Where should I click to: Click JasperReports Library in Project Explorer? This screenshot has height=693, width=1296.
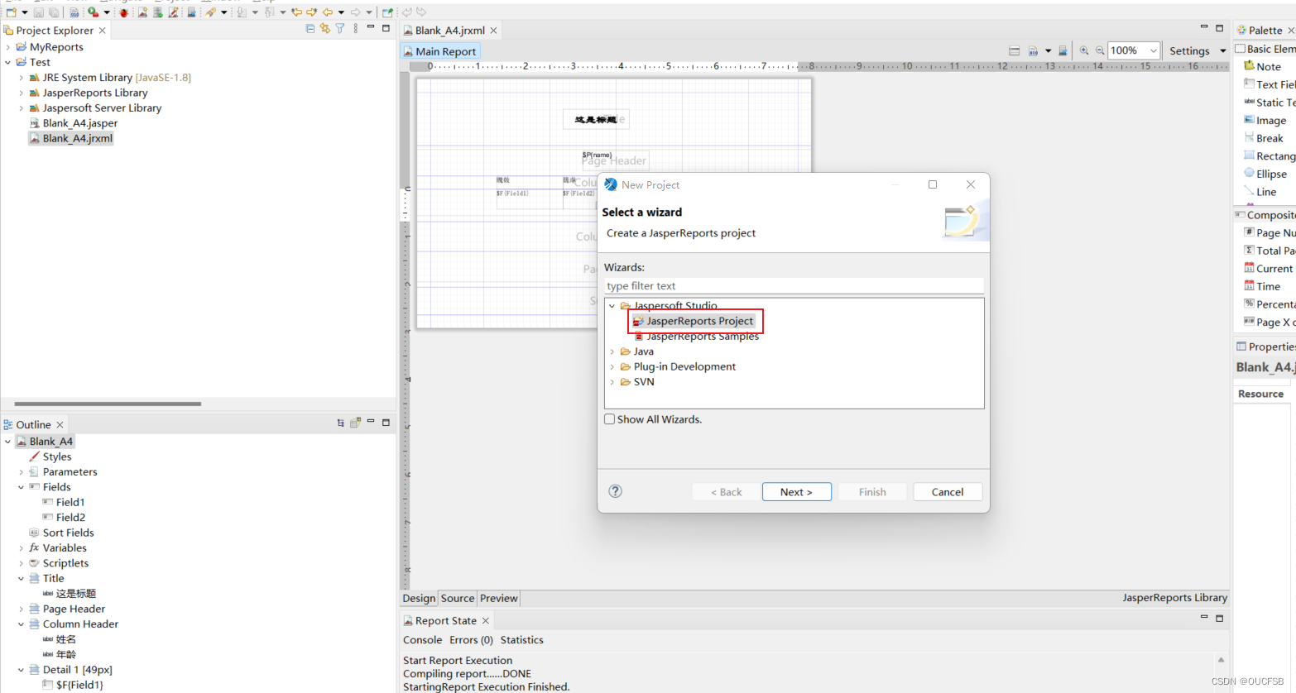(x=89, y=93)
